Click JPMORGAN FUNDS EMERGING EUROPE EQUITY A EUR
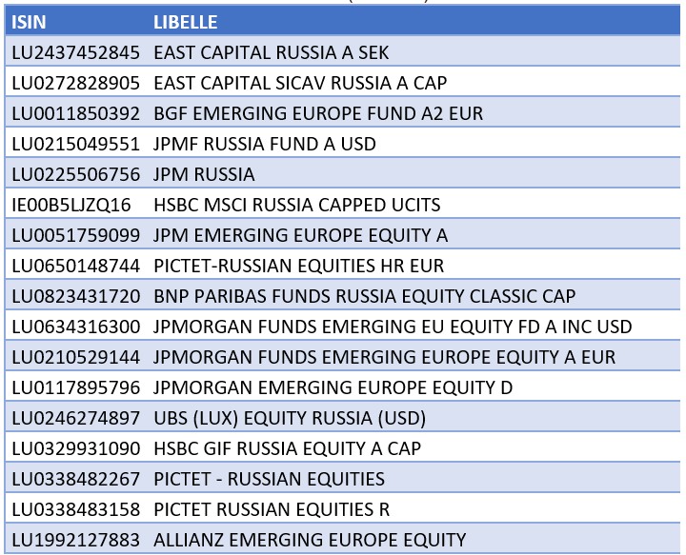The width and height of the screenshot is (686, 555). pyautogui.click(x=384, y=357)
